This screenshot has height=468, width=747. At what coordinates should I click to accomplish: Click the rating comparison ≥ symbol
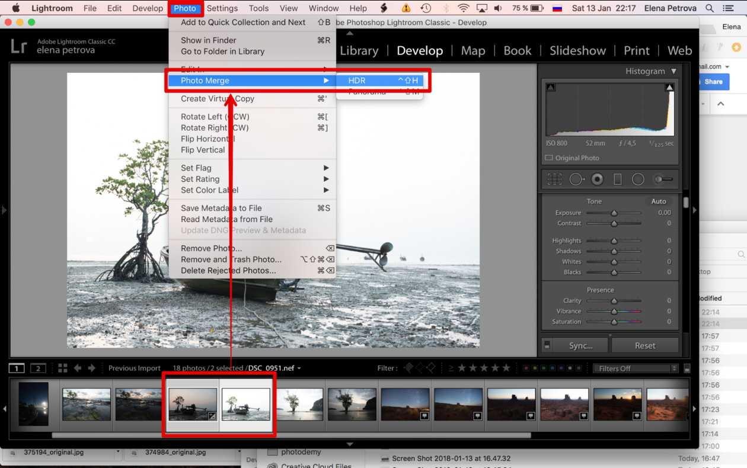point(451,368)
